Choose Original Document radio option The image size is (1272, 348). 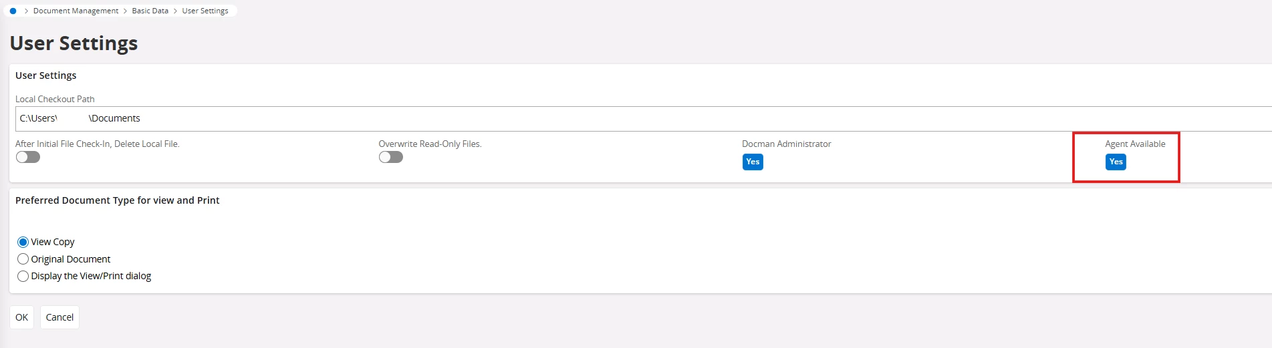[23, 259]
